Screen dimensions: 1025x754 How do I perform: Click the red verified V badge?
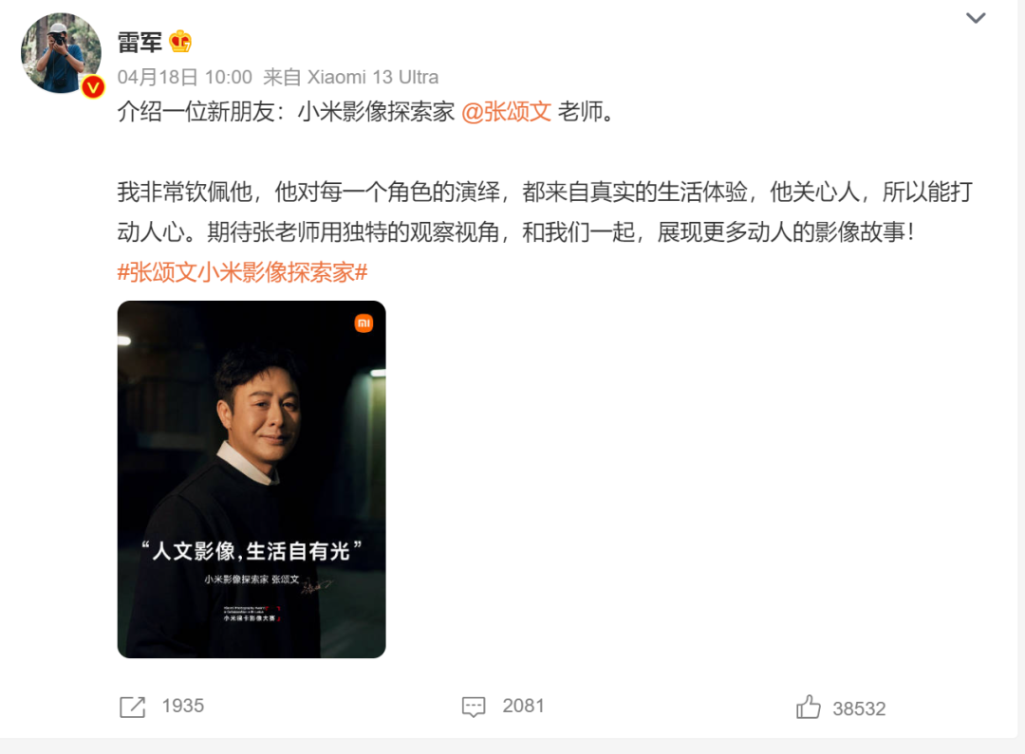(93, 87)
